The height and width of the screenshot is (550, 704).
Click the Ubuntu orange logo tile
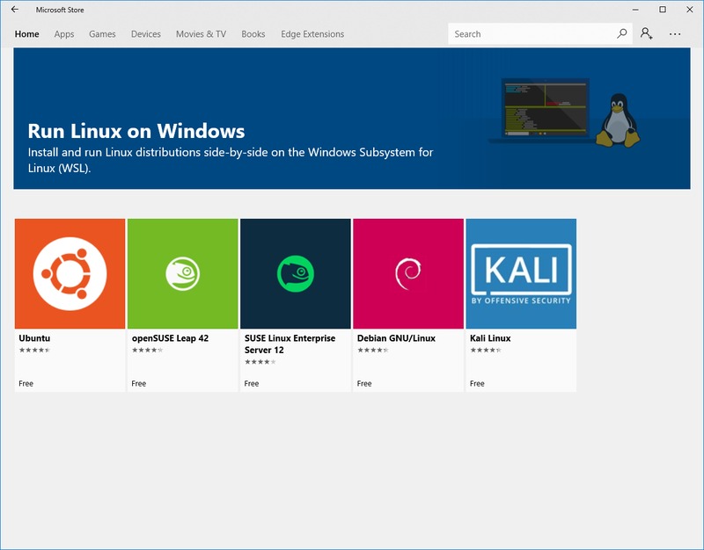pyautogui.click(x=70, y=273)
